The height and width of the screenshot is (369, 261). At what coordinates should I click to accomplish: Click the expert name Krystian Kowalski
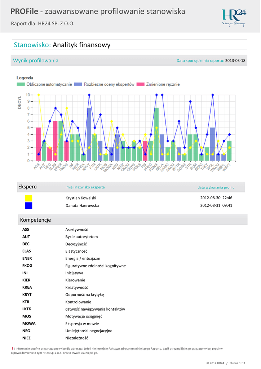(x=81, y=198)
